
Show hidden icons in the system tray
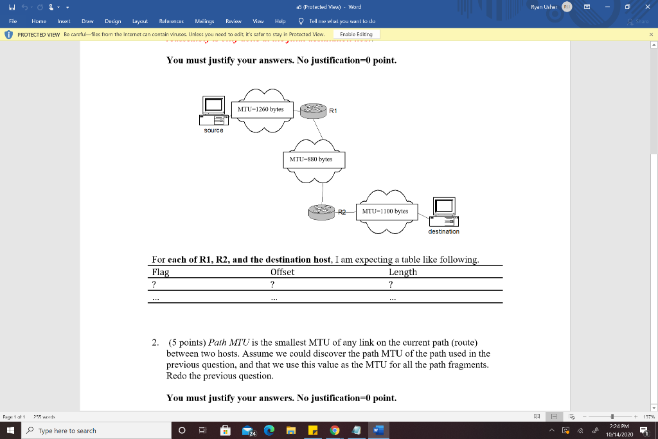551,431
